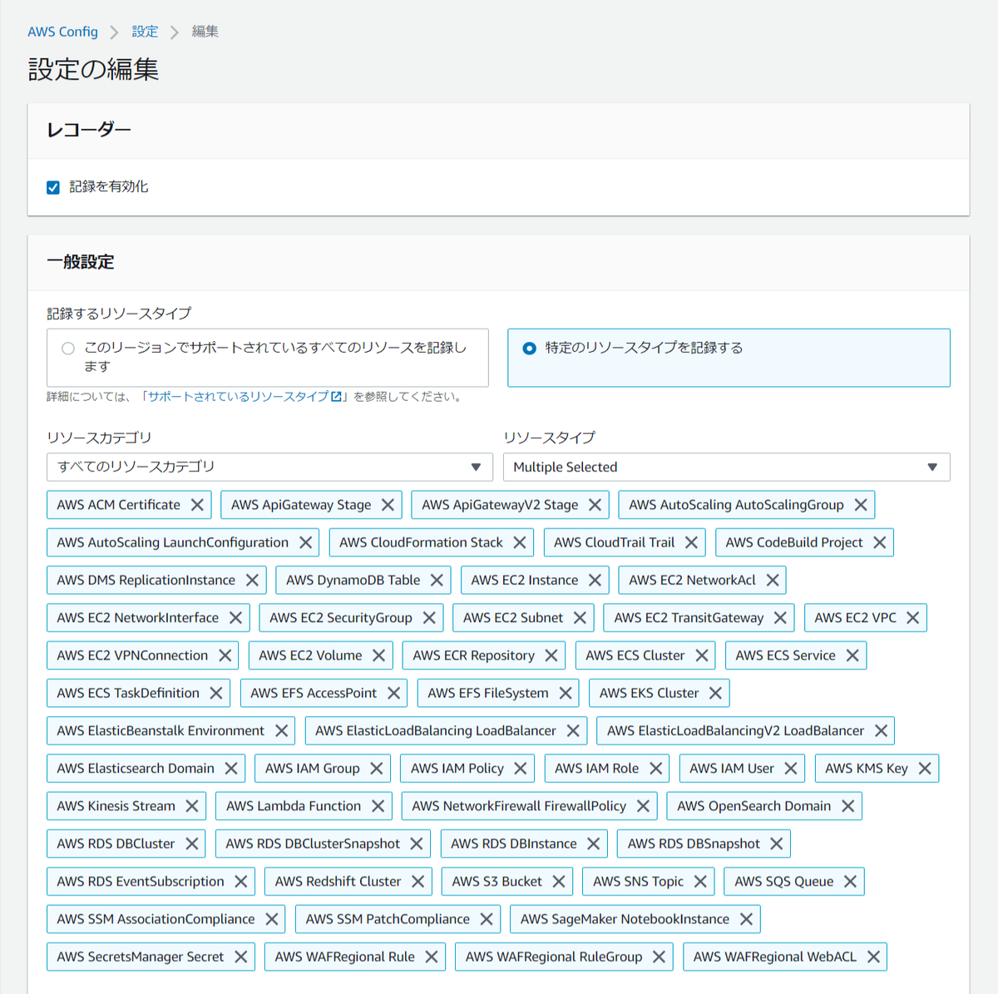998x994 pixels.
Task: Remove AWS Elasticsearch Domain tag
Action: click(x=231, y=769)
